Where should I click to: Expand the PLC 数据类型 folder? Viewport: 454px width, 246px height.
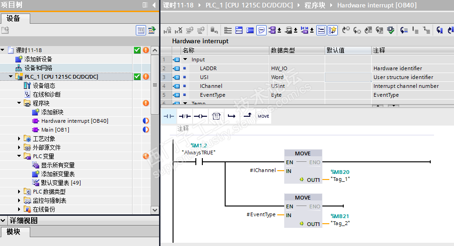(19, 192)
